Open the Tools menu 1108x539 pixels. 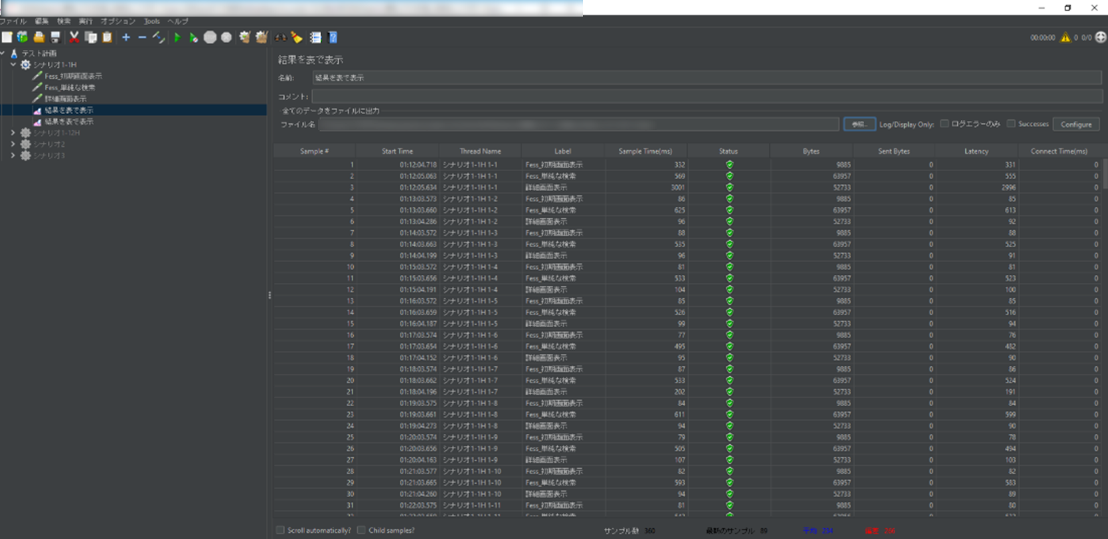[152, 21]
